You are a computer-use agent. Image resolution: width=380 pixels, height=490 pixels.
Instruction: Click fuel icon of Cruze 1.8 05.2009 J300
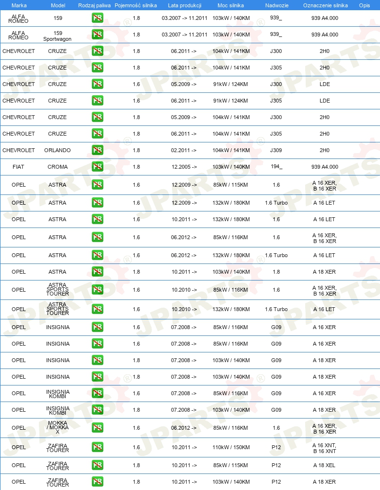pyautogui.click(x=98, y=117)
